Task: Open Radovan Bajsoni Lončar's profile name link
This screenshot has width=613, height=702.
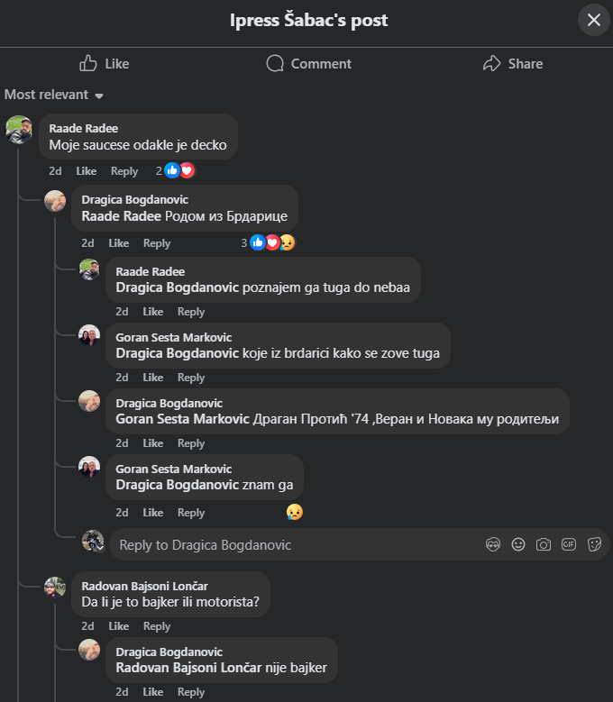Action: coord(144,586)
